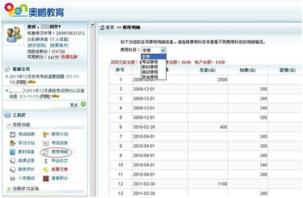
Task: Open the circled 费用明细 link
Action: coord(60,152)
